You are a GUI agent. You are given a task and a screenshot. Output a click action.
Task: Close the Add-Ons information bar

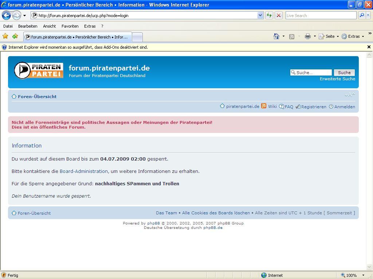pos(369,47)
